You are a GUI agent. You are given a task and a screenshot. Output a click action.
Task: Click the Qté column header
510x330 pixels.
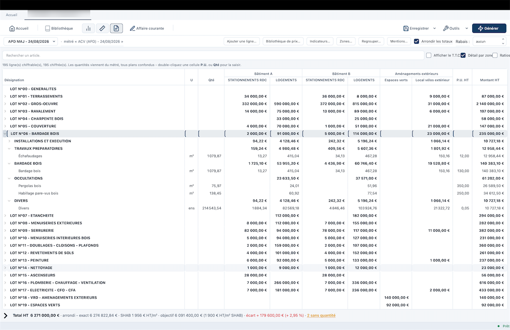211,80
